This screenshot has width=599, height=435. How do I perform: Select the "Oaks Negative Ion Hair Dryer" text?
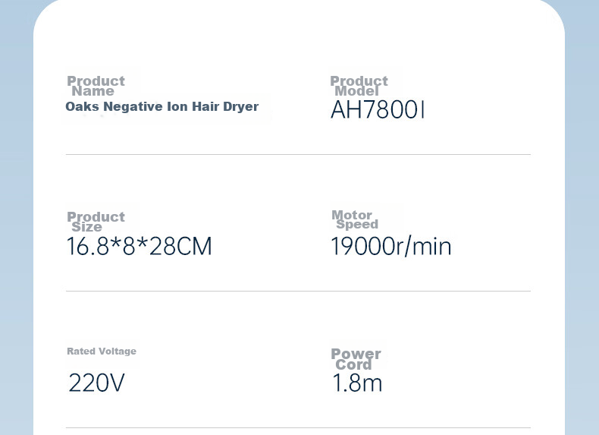162,106
